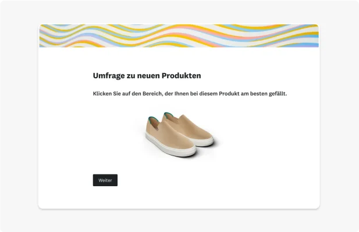Click the opening of the front shoe

[x=155, y=122]
